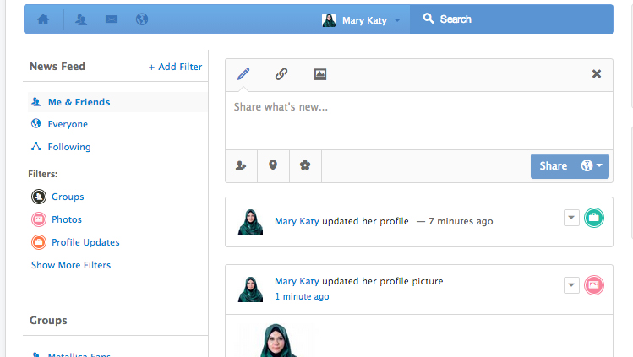
Task: Expand options arrow on the updated profile post
Action: click(571, 218)
